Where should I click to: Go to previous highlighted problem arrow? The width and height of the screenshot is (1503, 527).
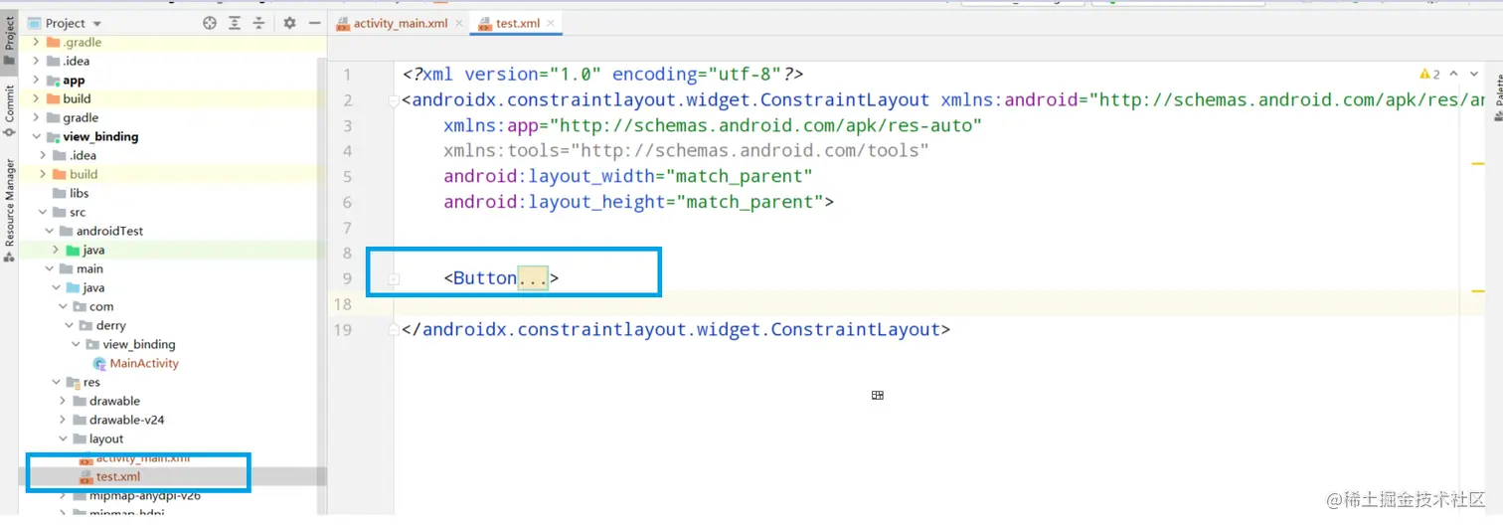point(1453,75)
